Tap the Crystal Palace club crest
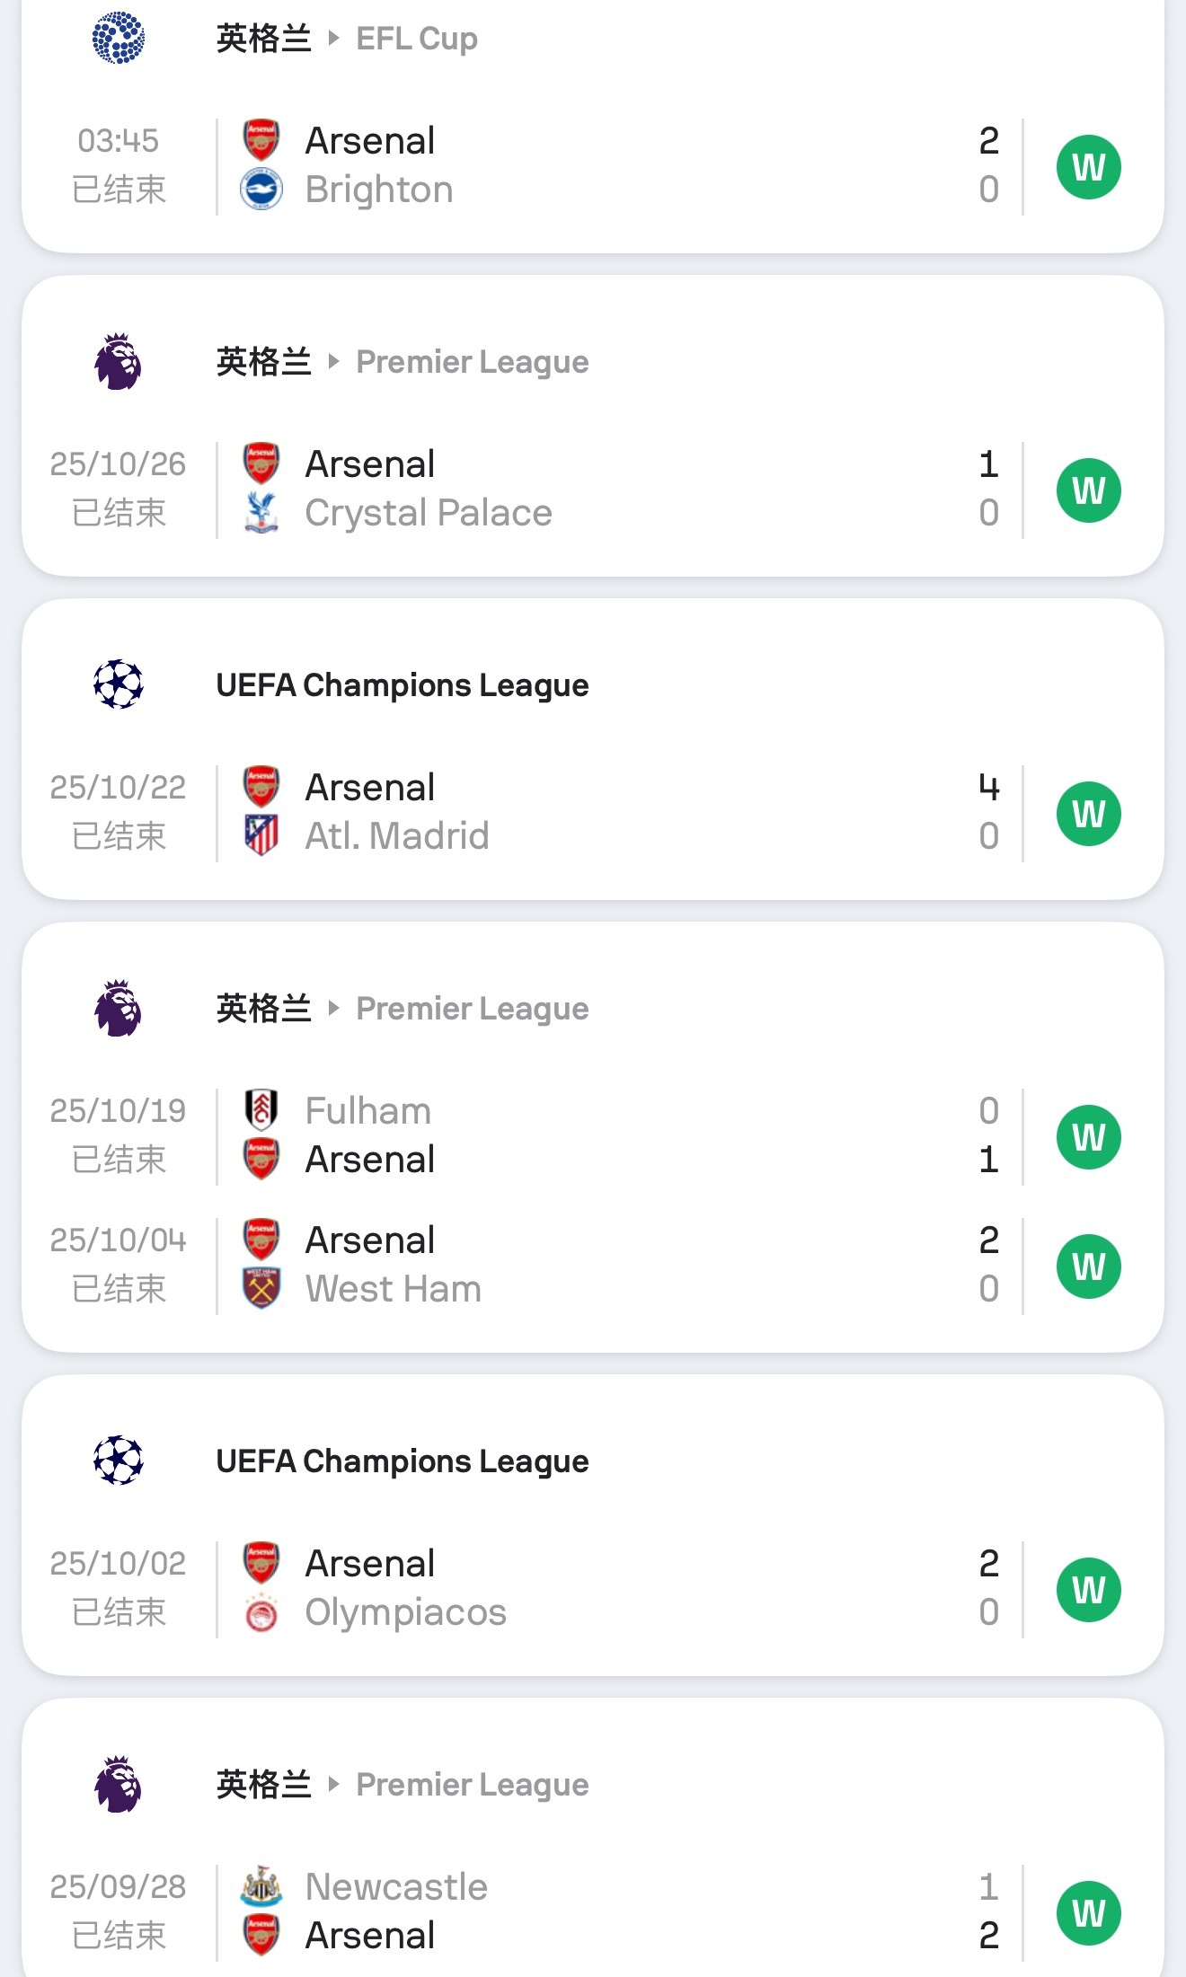 (x=261, y=513)
